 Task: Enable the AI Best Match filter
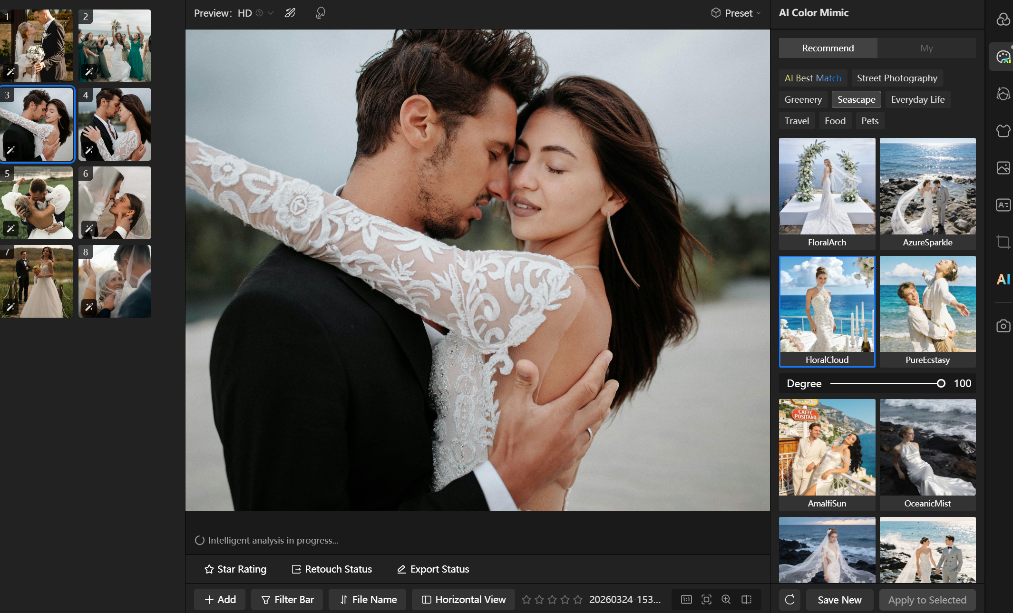pyautogui.click(x=813, y=78)
